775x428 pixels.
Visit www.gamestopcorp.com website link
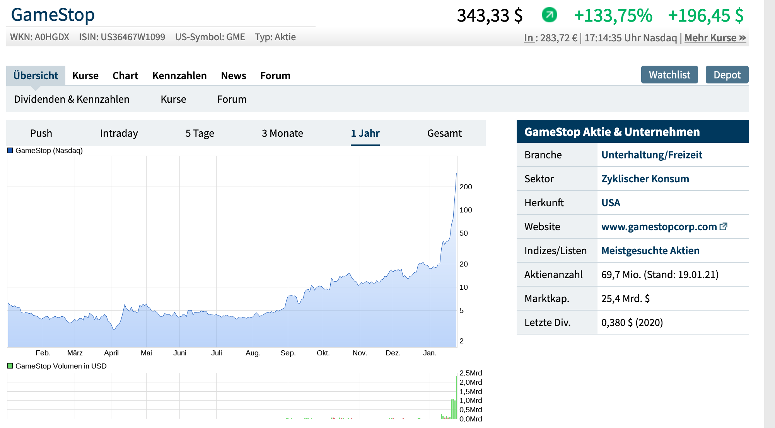pyautogui.click(x=659, y=227)
